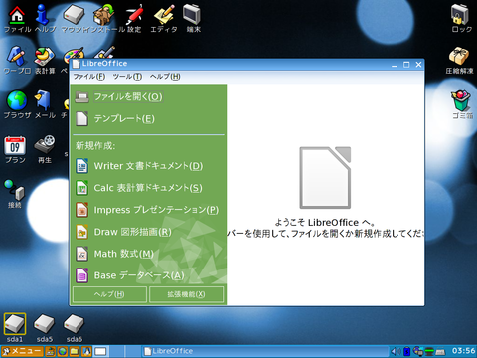Click the 接続 network connect icon

[15, 194]
